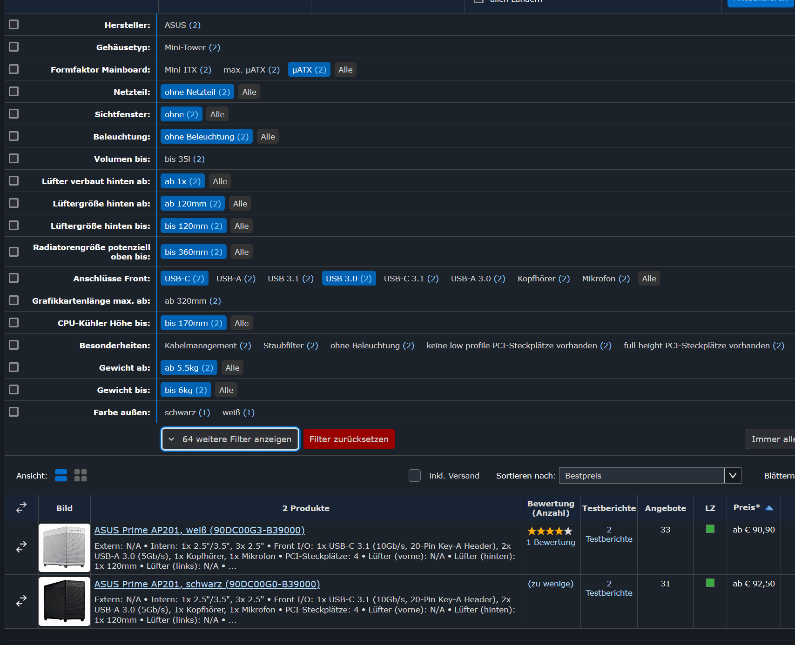This screenshot has width=795, height=645.
Task: Toggle the ab 5.5kg weight filter
Action: coord(189,368)
